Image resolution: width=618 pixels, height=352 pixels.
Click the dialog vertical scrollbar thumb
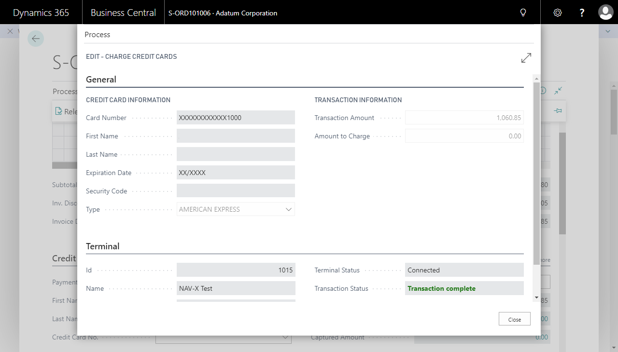click(536, 173)
